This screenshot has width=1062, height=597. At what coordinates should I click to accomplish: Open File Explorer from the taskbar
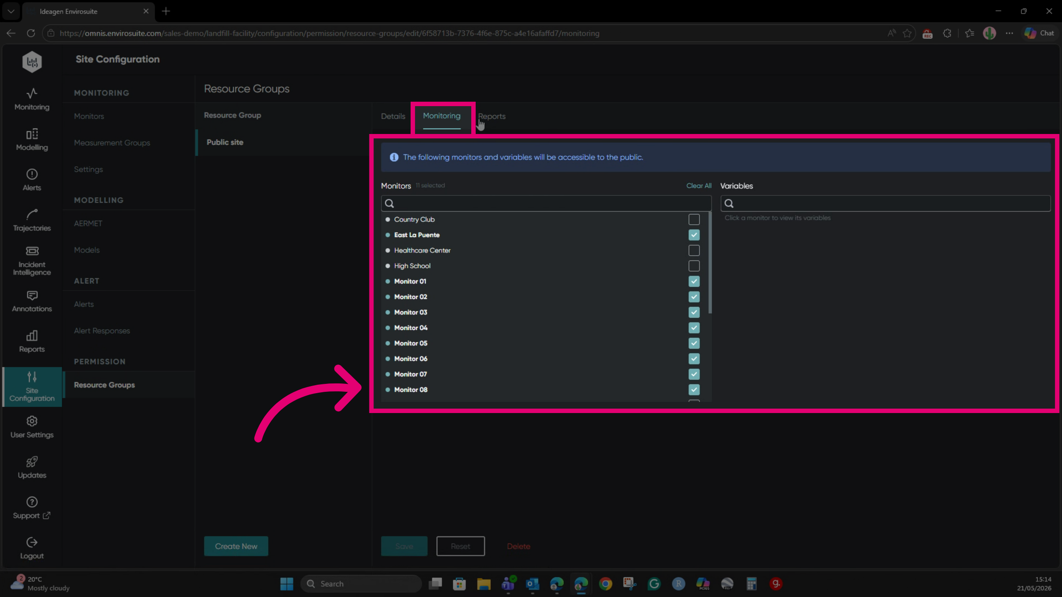[484, 584]
